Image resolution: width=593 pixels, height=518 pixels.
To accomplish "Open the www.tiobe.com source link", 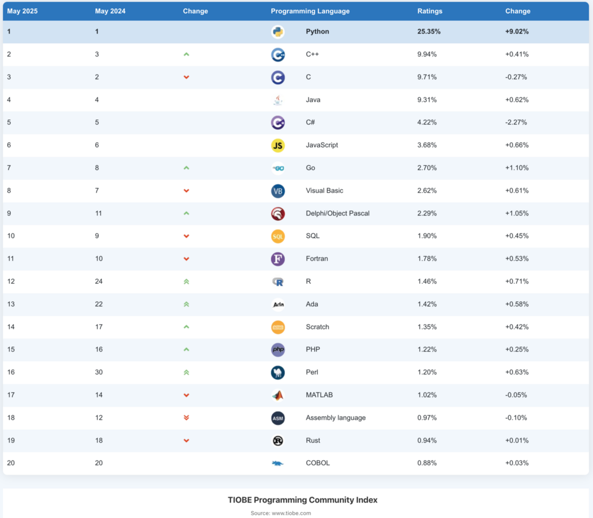I will click(x=291, y=513).
